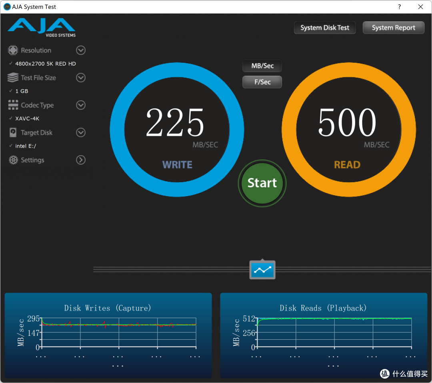Click the AJA System Test title bar app icon
Screen dimensions: 432x383
click(x=7, y=7)
